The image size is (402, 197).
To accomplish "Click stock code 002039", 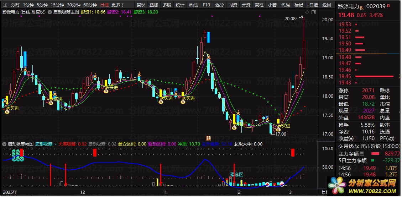I will point(375,6).
